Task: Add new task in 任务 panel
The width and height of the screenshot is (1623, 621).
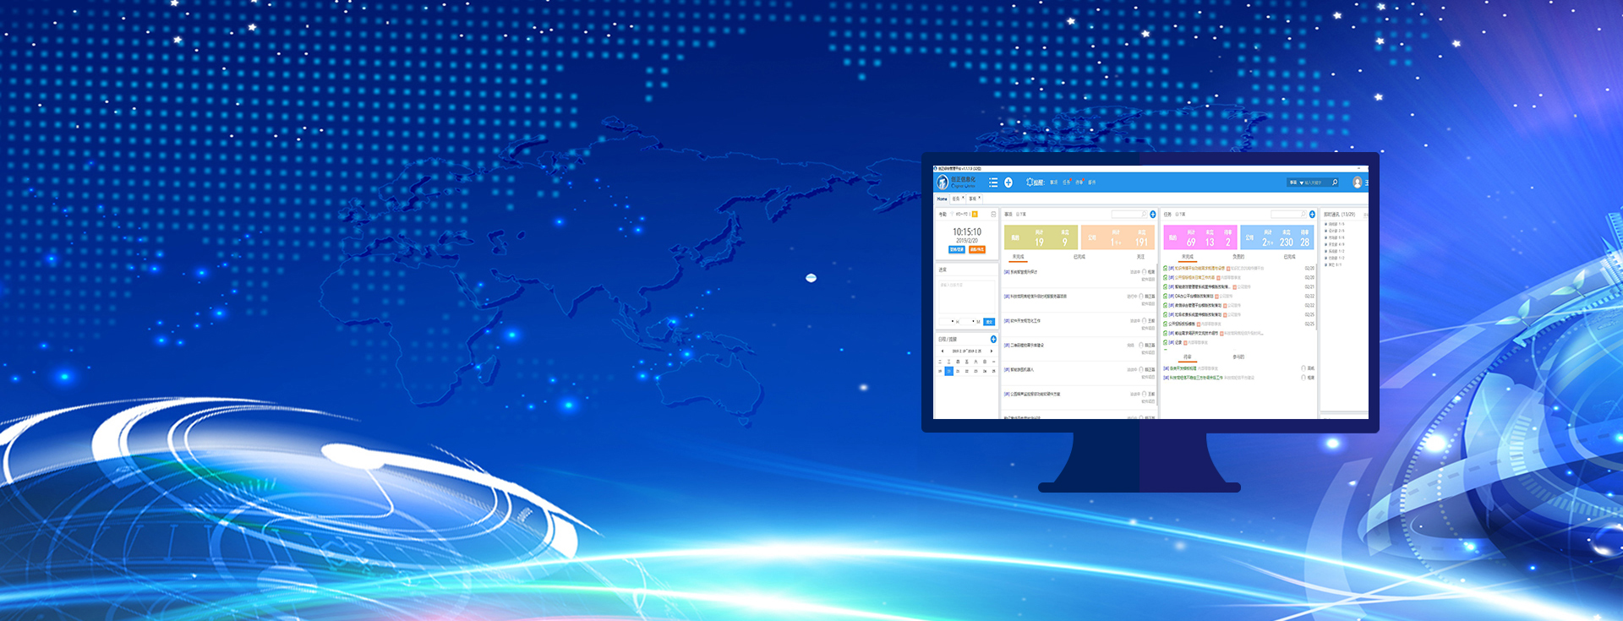Action: [x=1312, y=215]
